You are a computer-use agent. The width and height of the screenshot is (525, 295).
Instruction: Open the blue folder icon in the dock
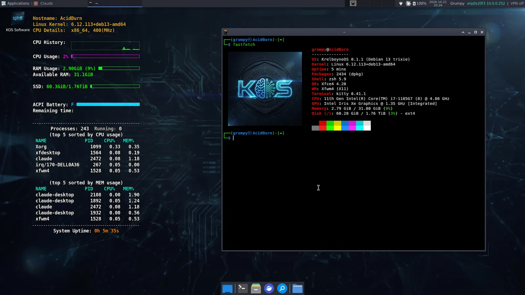pos(297,288)
